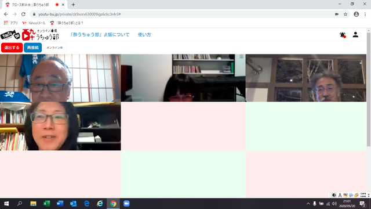371x209 pixels.
Task: Open the Yahoo!メール bookmark
Action: click(x=34, y=23)
